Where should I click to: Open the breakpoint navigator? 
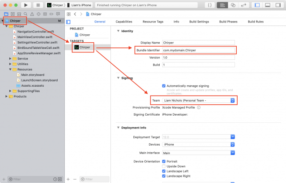pos(51,14)
